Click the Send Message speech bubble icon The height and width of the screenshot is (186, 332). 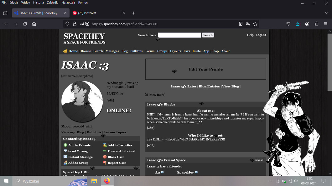pos(65,151)
